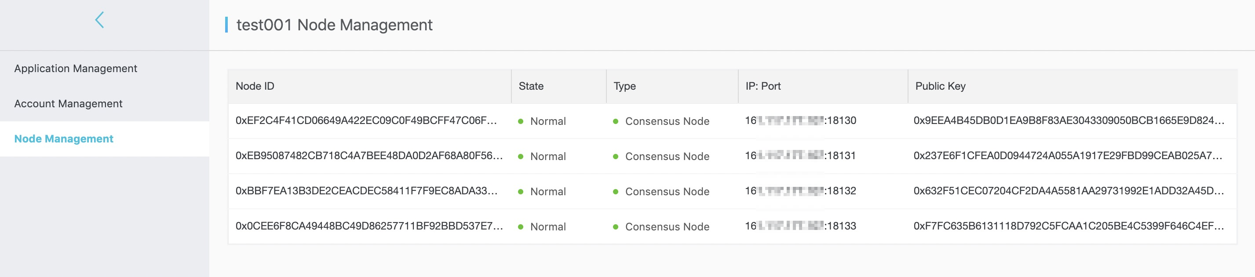The width and height of the screenshot is (1255, 277).
Task: Click the green Consensus Node dot for port 18131
Action: point(616,156)
